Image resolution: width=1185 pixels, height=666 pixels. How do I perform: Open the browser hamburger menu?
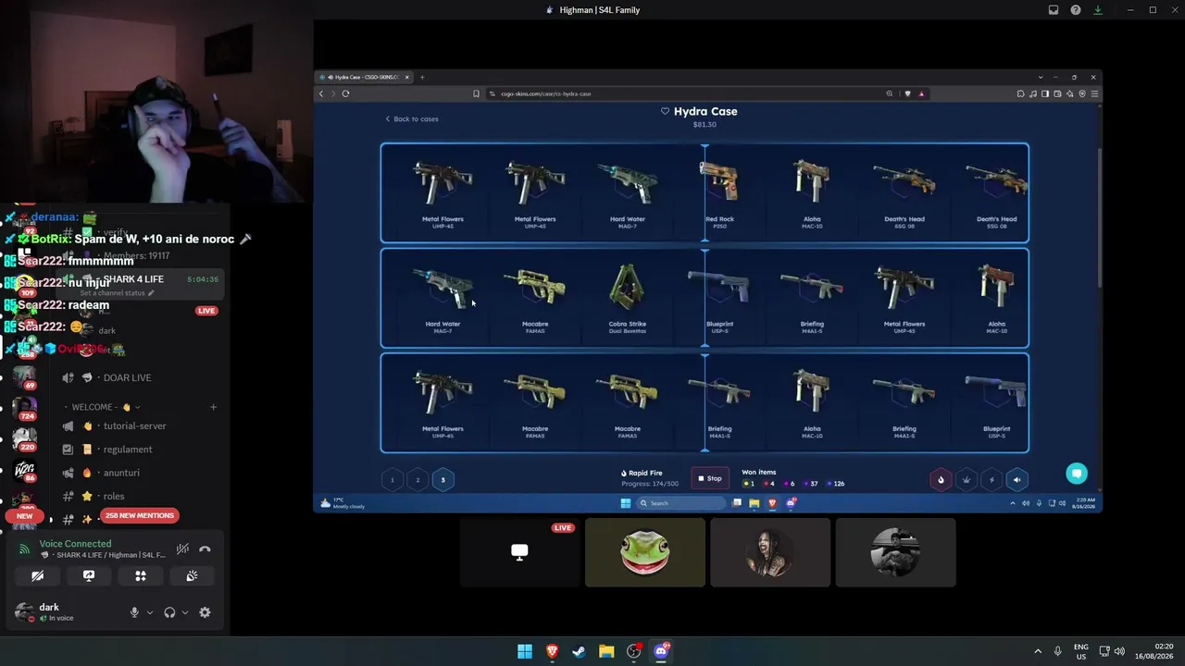(x=1094, y=93)
